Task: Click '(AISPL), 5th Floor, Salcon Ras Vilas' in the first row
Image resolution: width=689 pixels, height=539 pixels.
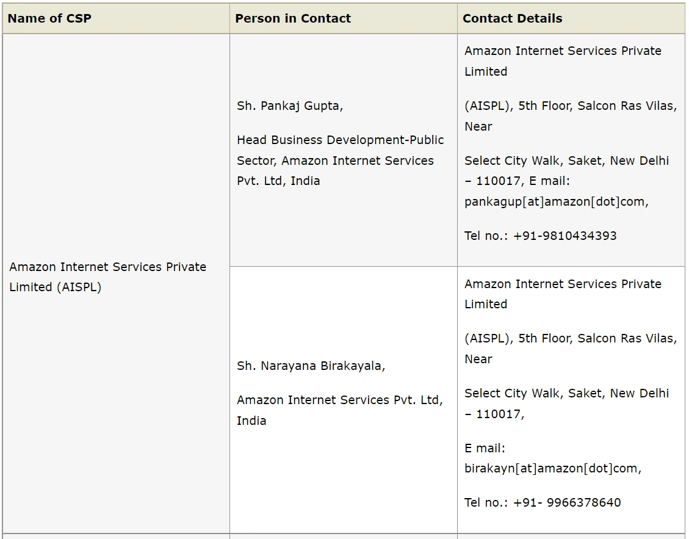Action: coord(571,106)
